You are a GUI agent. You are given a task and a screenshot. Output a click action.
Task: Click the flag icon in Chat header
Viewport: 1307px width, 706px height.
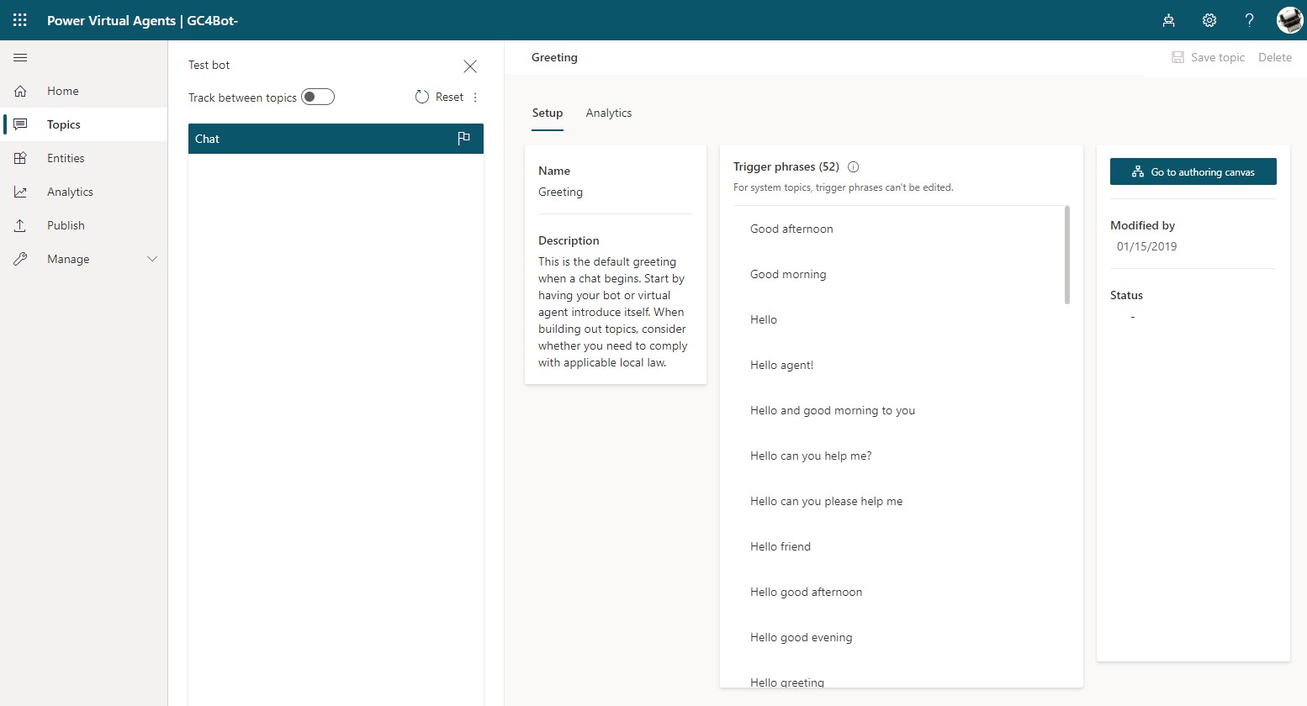tap(463, 139)
